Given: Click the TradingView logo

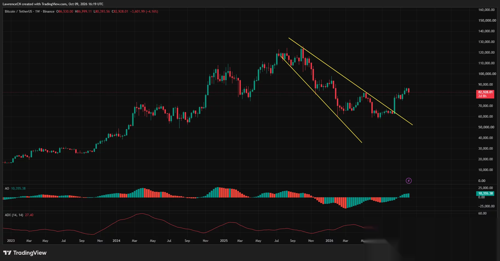Looking at the screenshot, I should [25, 253].
